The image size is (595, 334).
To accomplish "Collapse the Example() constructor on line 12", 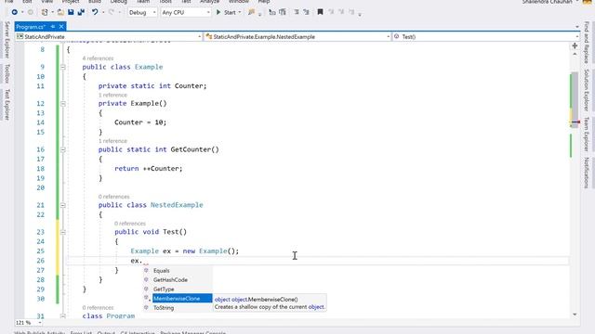I will pos(63,104).
